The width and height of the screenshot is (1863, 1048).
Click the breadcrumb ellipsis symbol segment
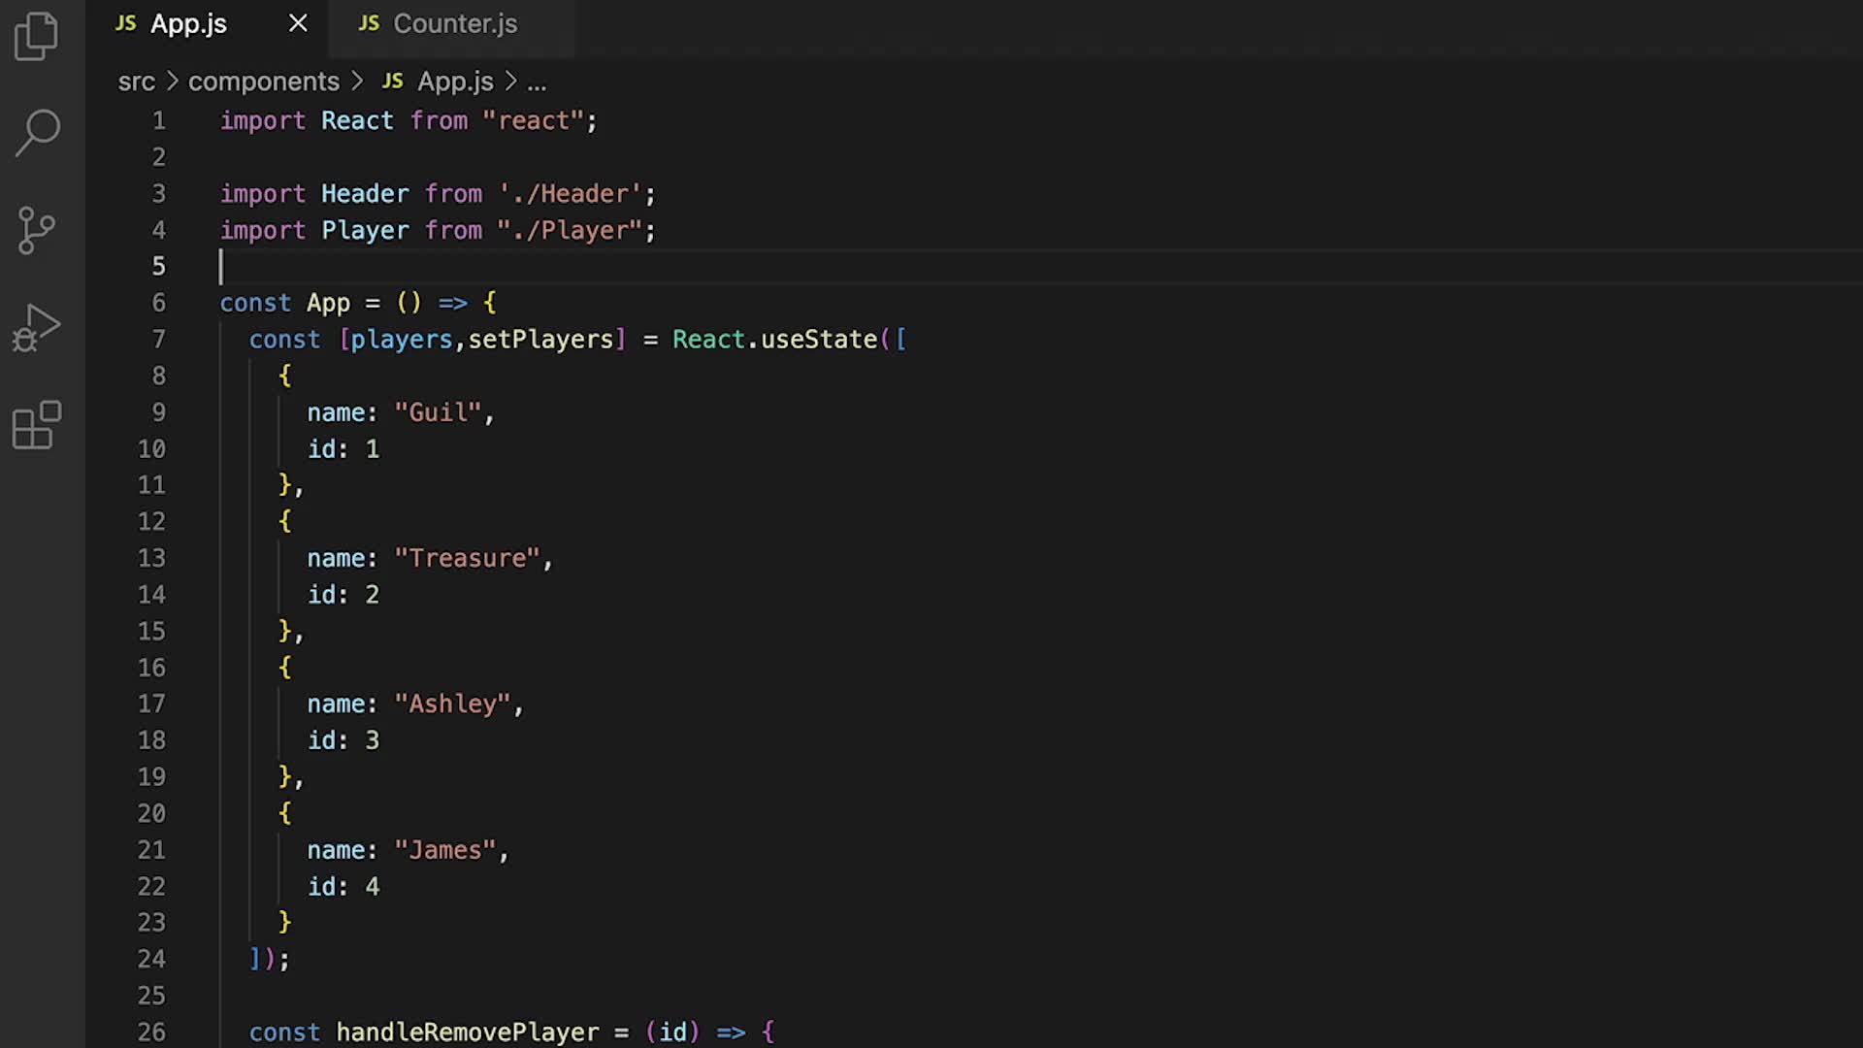coord(537,83)
